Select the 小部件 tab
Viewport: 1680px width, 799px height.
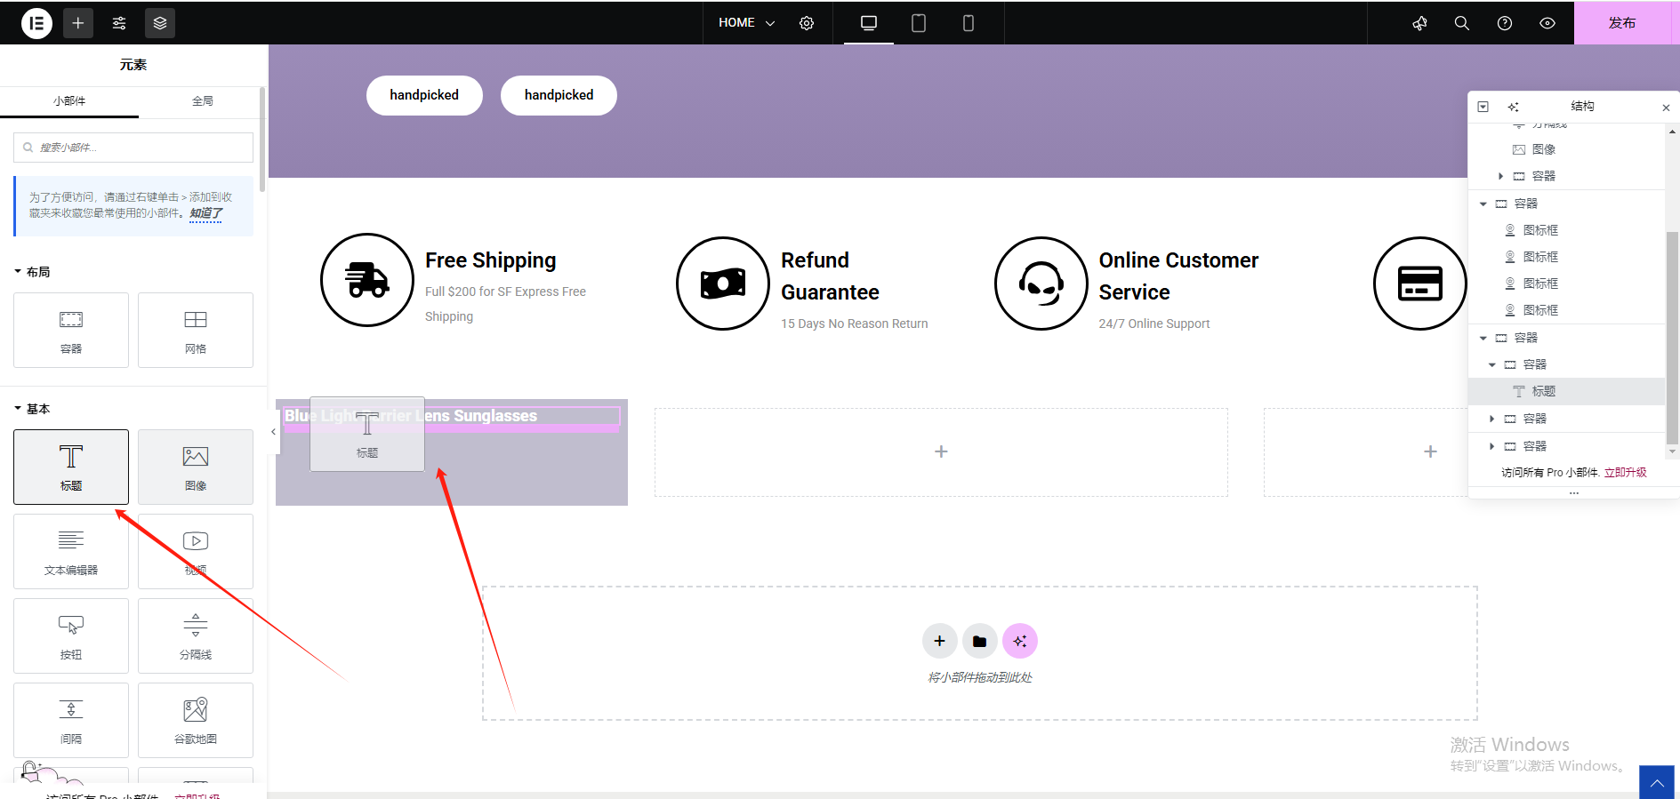(x=69, y=101)
